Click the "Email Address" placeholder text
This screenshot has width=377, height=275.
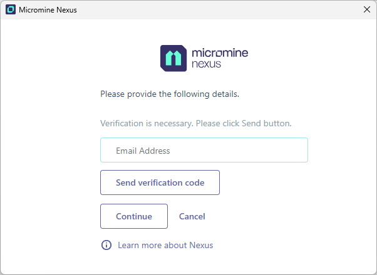143,151
